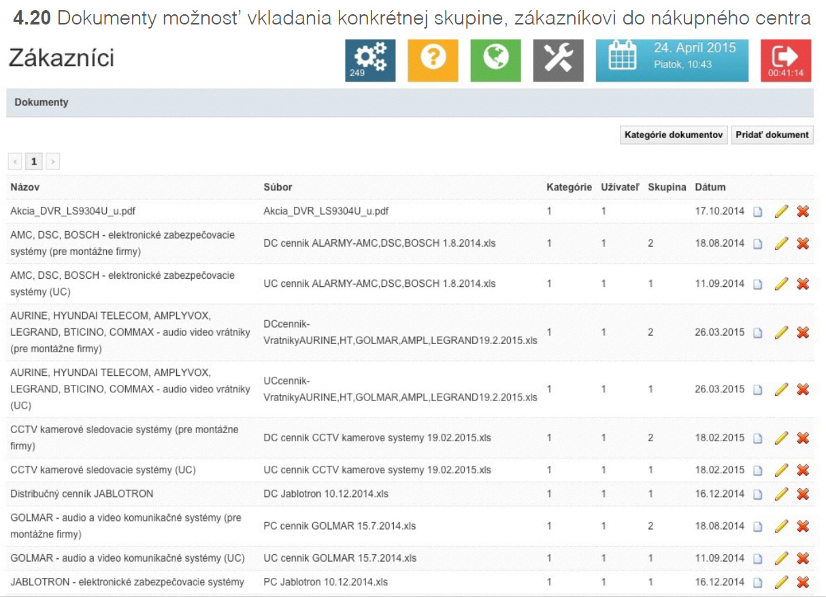Go to the previous page arrow
Image resolution: width=826 pixels, height=597 pixels.
pyautogui.click(x=16, y=162)
